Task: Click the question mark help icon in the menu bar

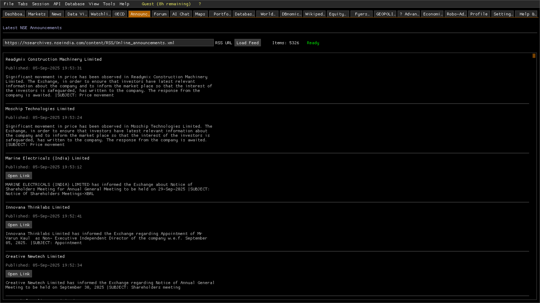Action: 200,4
